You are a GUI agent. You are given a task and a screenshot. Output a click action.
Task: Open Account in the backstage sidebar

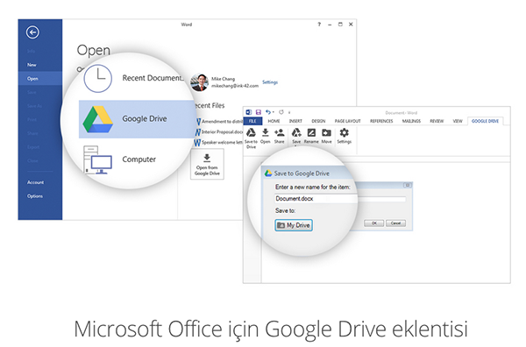click(x=36, y=182)
